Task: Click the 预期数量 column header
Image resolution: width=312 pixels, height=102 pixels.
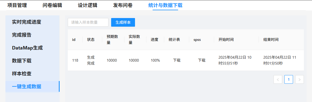Action: click(x=113, y=40)
